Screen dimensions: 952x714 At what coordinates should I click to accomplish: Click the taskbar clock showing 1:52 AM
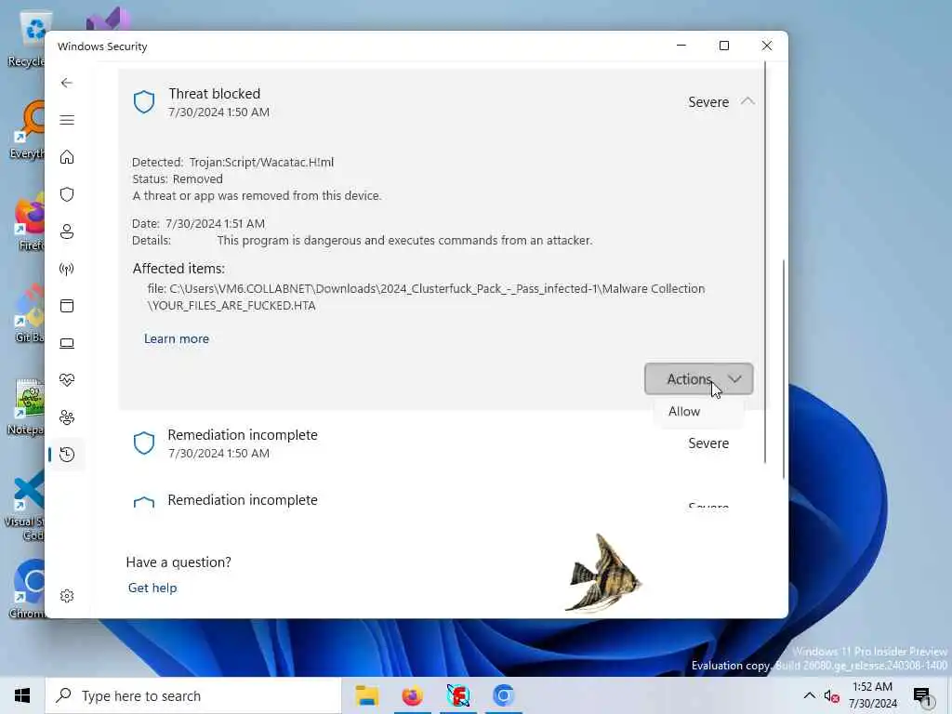pyautogui.click(x=872, y=695)
